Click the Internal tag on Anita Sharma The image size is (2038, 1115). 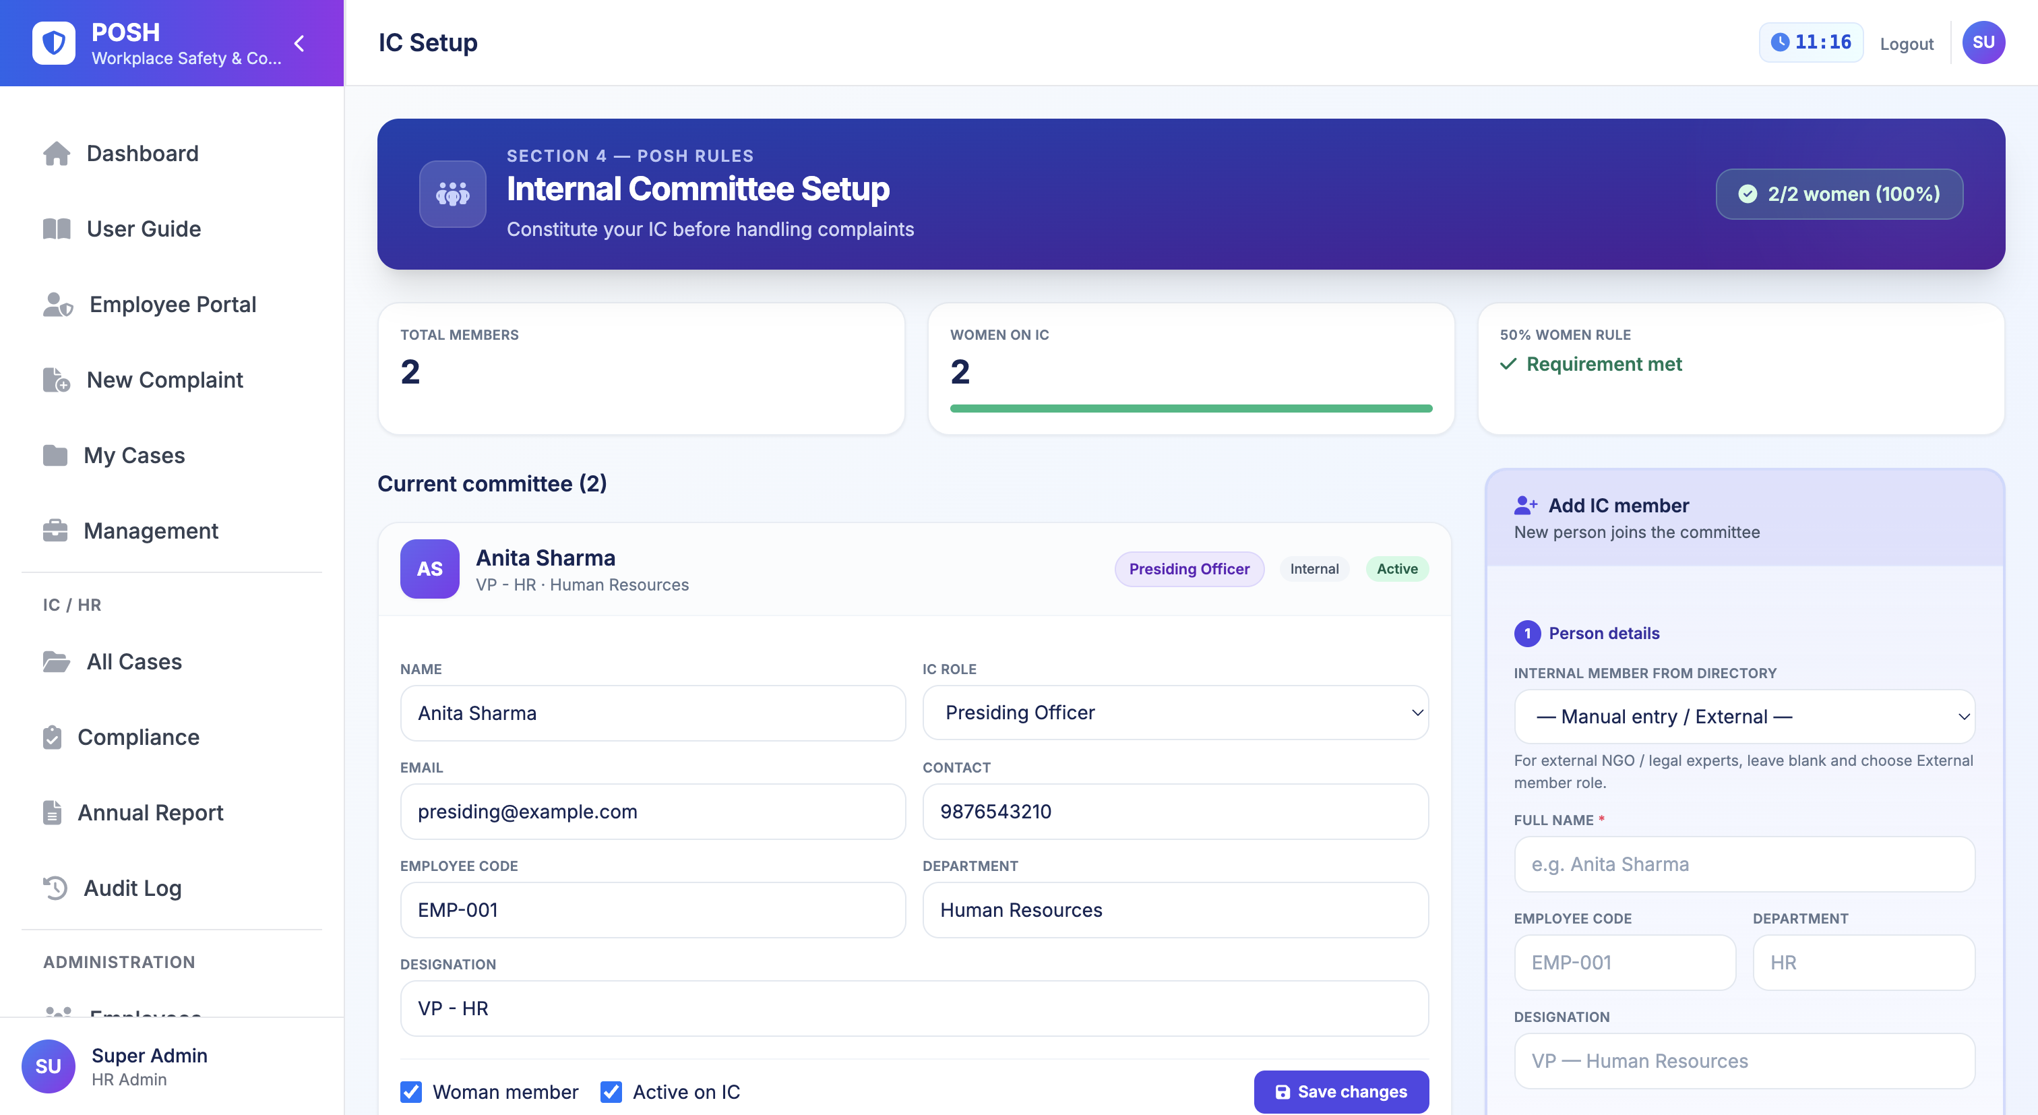pos(1314,569)
